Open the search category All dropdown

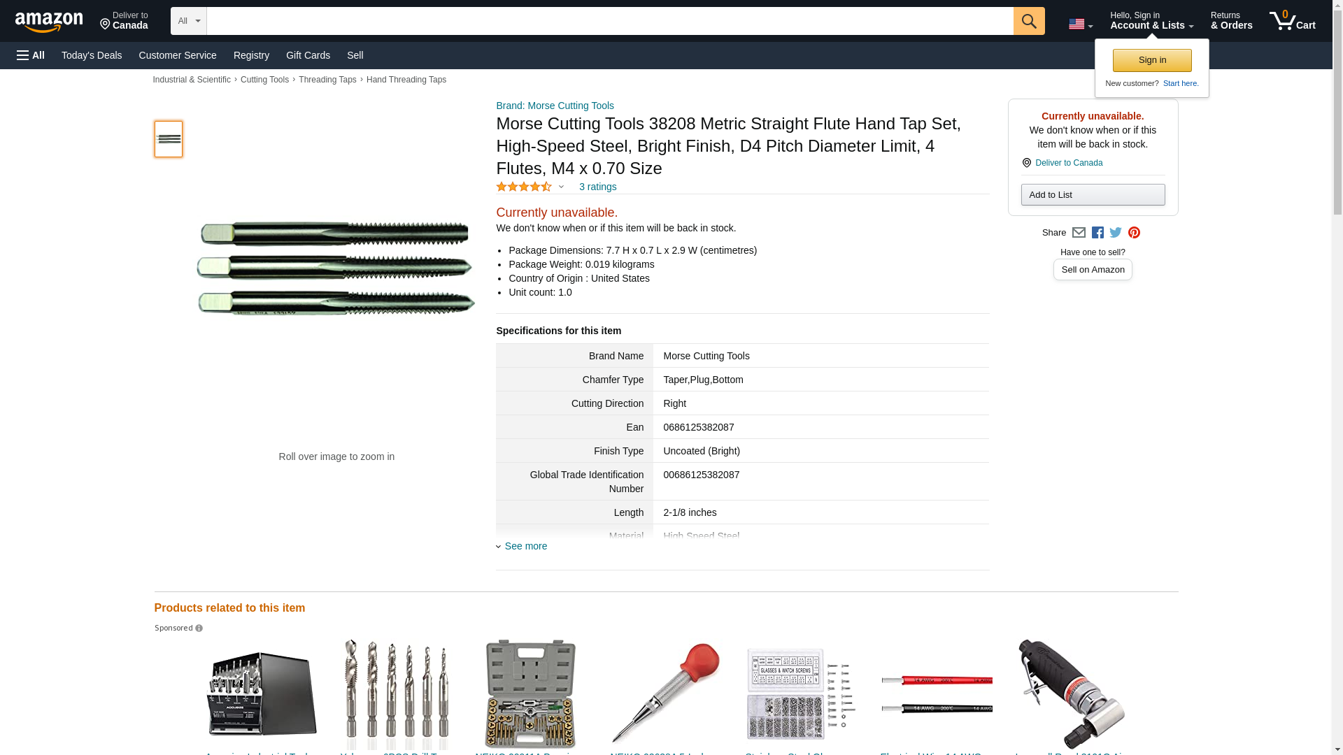[x=189, y=21]
